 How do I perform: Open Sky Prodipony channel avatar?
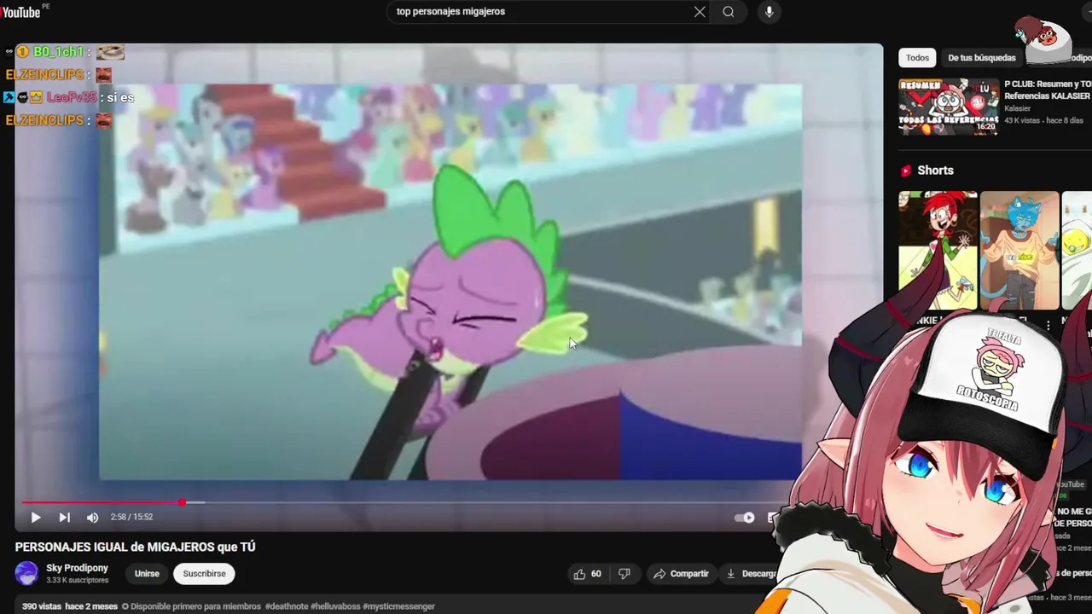(26, 573)
